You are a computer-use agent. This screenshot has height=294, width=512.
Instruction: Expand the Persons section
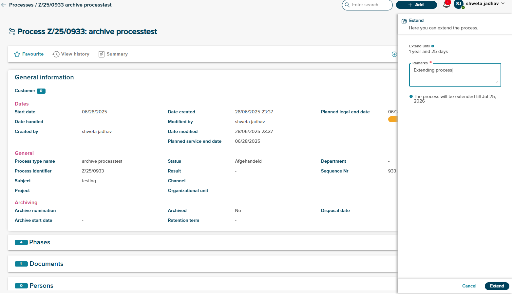(x=41, y=286)
